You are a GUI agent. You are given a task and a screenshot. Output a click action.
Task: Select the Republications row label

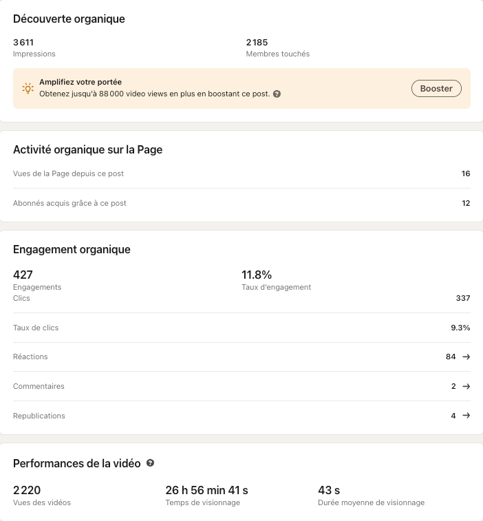click(39, 416)
